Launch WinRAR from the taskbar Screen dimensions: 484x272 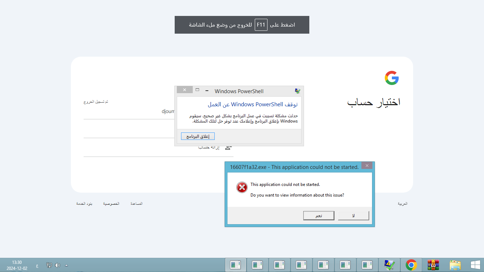[433, 265]
